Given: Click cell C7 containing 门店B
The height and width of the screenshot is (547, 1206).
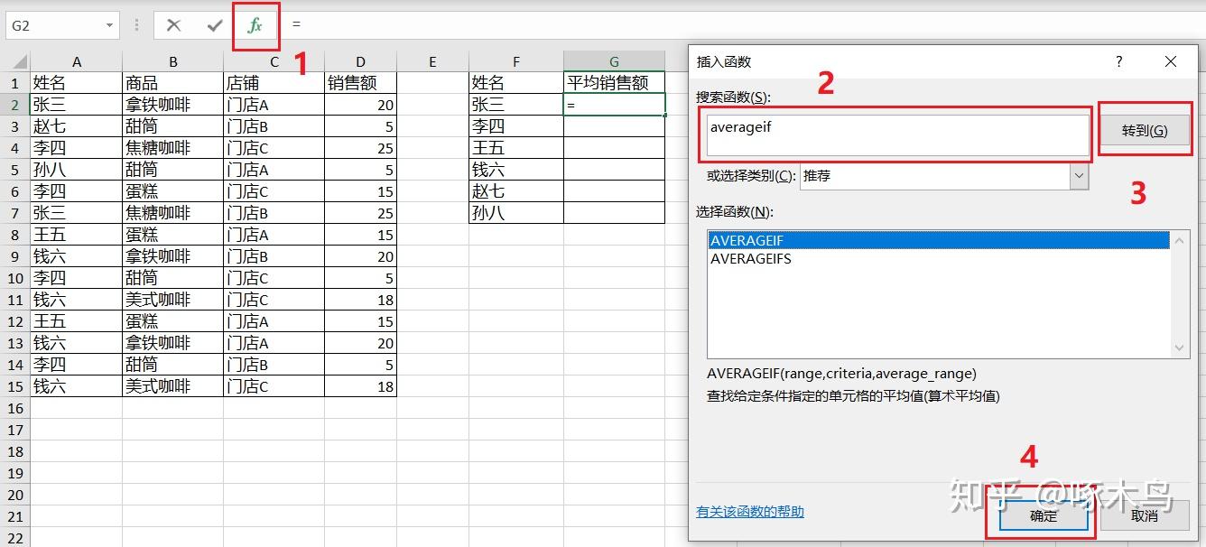Looking at the screenshot, I should [274, 213].
